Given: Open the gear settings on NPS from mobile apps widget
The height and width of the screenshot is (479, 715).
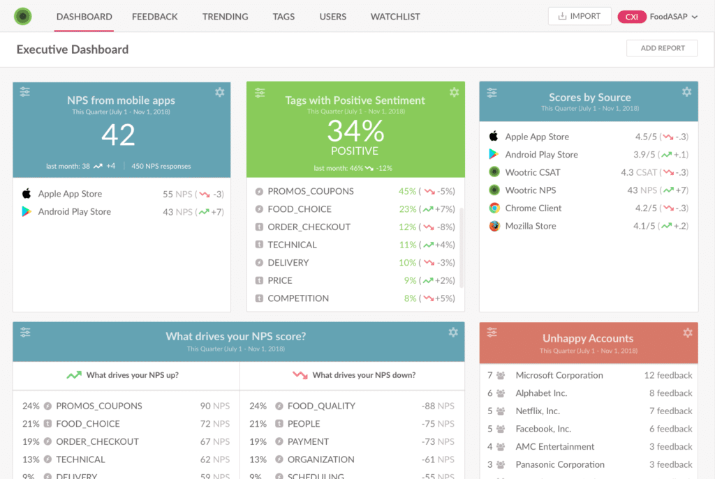Looking at the screenshot, I should pos(219,91).
